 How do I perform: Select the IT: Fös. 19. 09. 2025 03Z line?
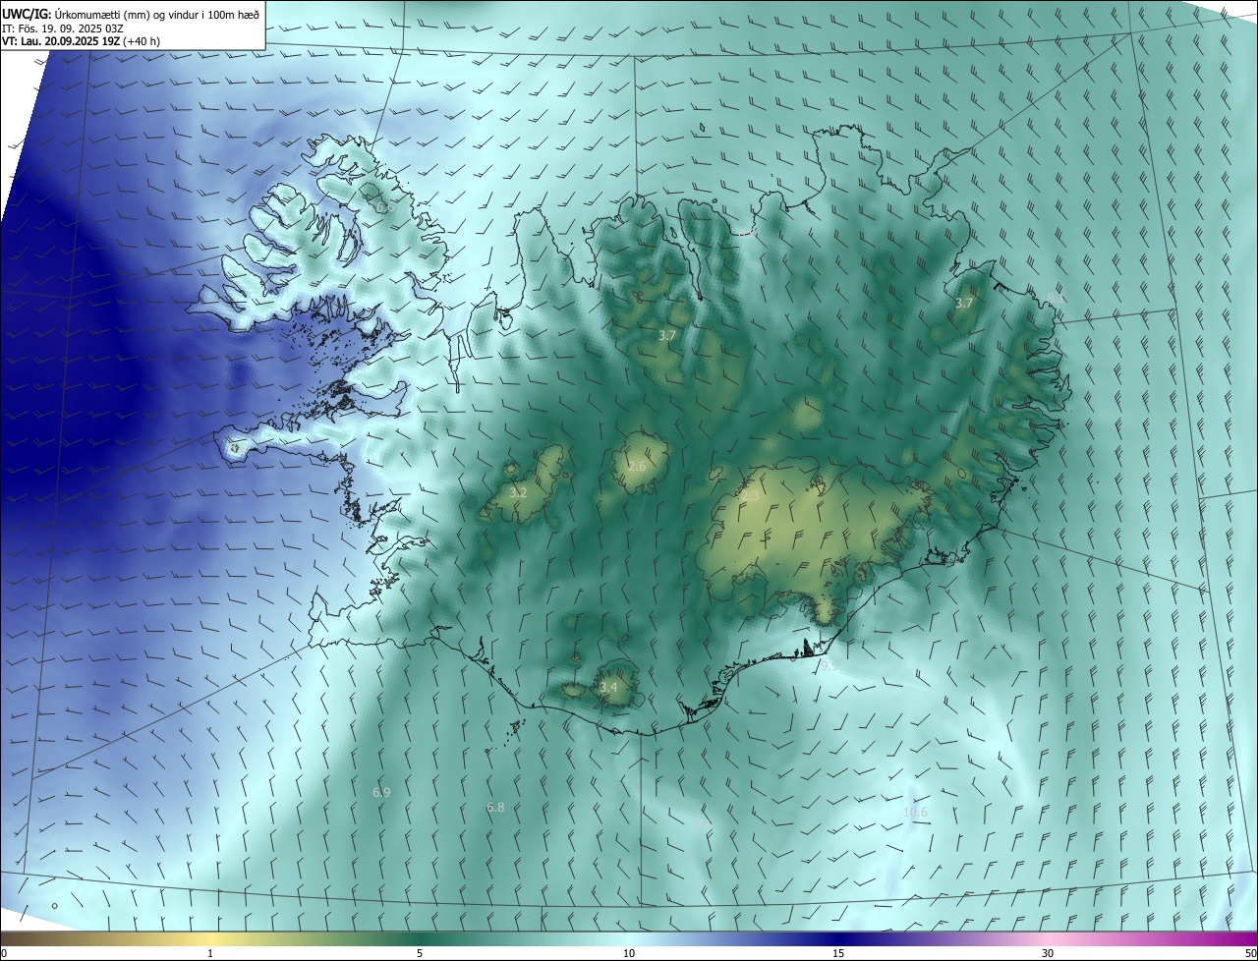[x=63, y=28]
